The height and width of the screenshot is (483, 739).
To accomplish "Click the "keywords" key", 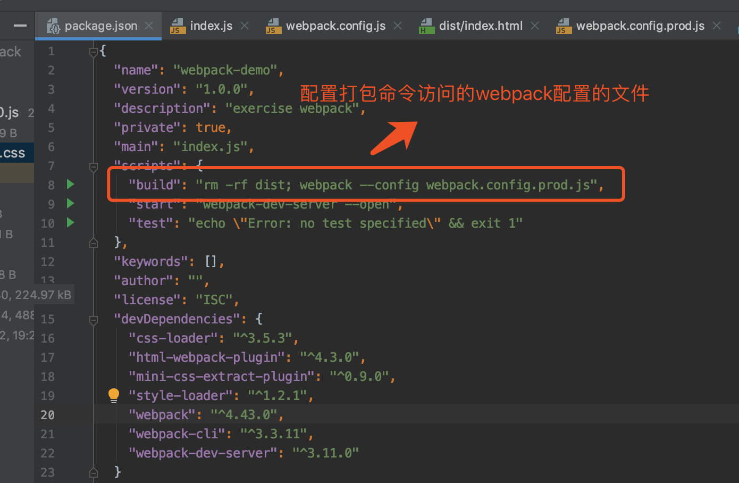I will (151, 262).
